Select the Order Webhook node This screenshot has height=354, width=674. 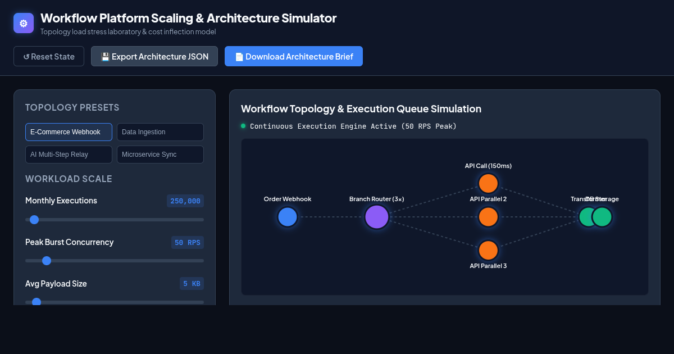[288, 217]
